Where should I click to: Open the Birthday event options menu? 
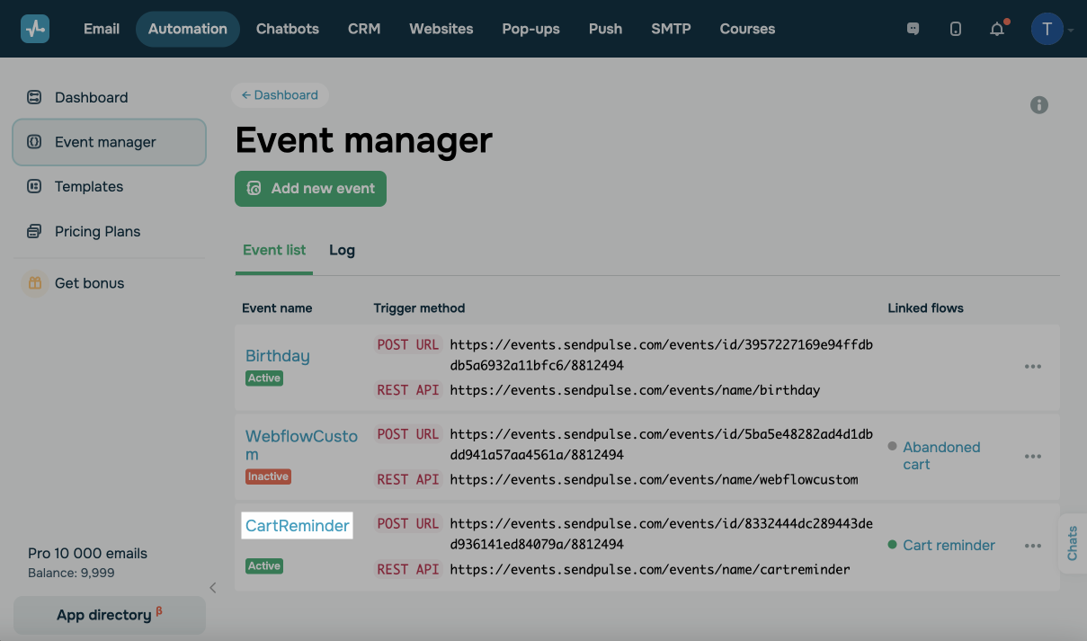pos(1033,367)
